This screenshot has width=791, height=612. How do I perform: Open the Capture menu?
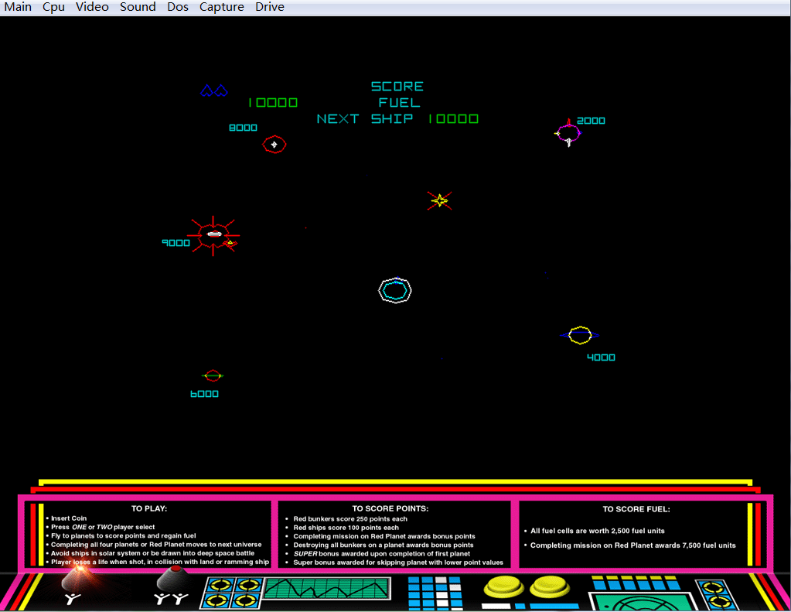coord(221,7)
